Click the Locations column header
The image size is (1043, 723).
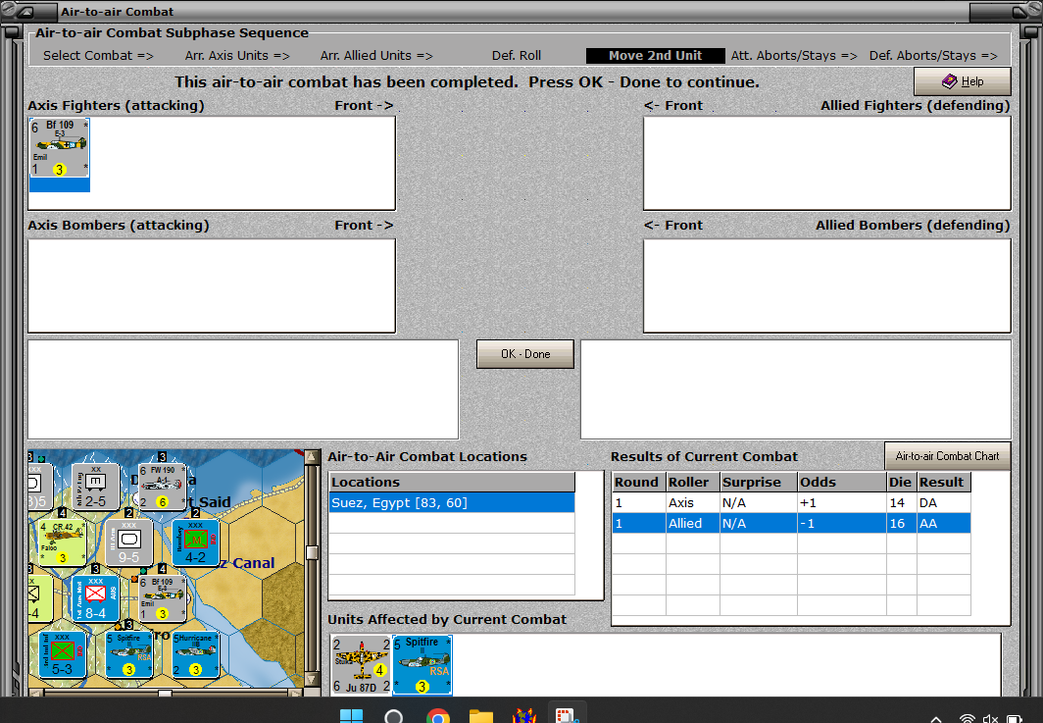pos(452,482)
